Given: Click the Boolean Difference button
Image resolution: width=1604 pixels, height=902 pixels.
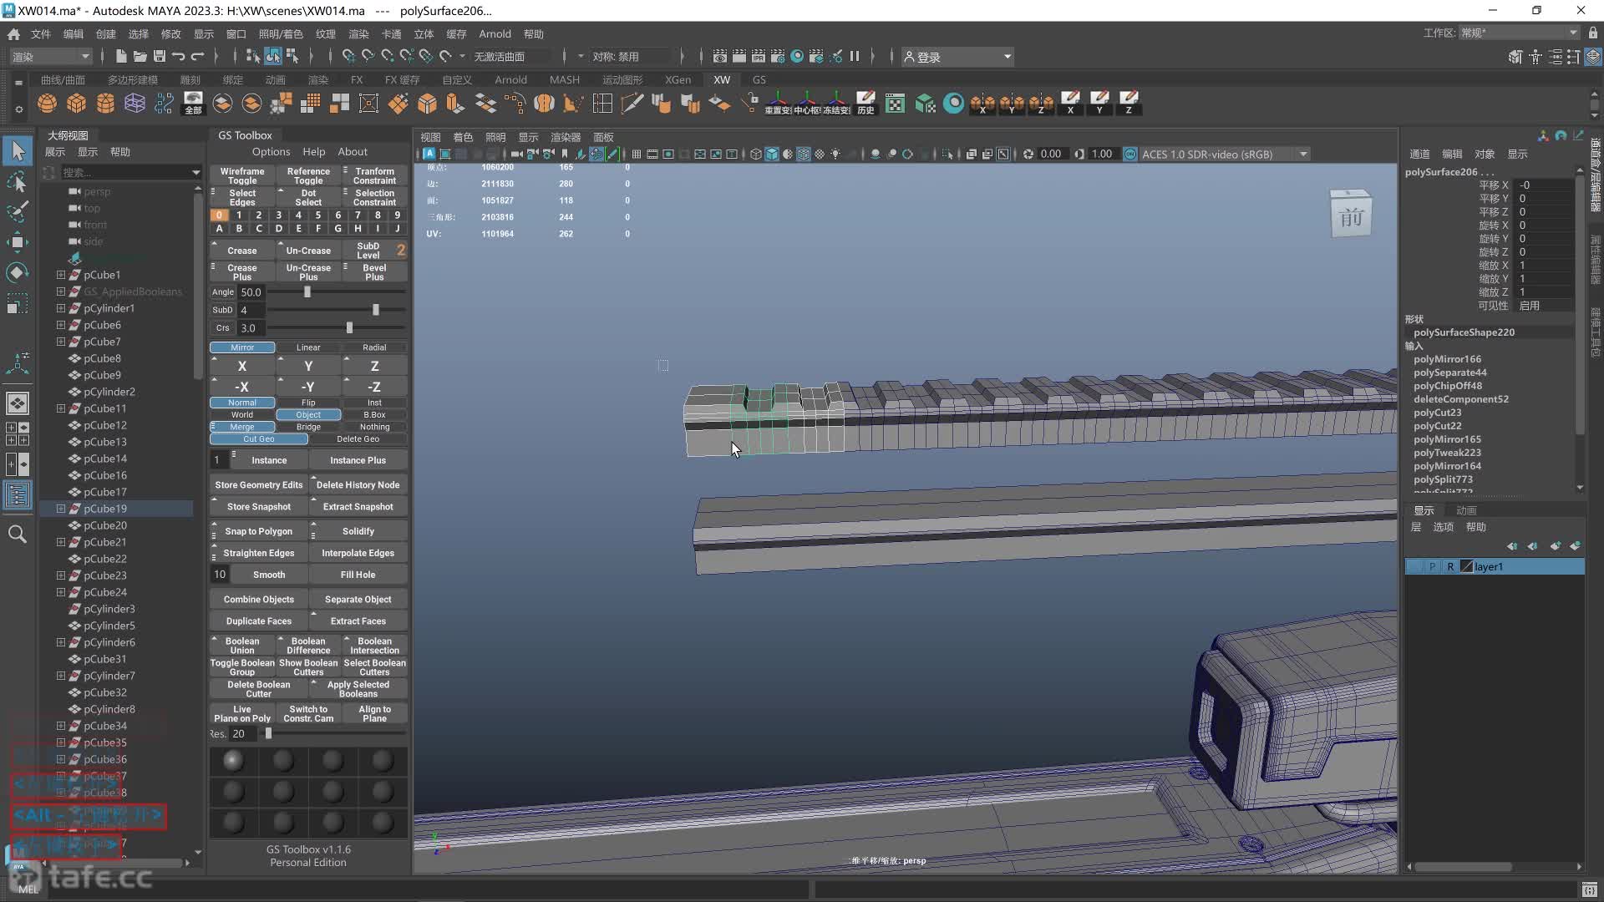Looking at the screenshot, I should (x=308, y=646).
